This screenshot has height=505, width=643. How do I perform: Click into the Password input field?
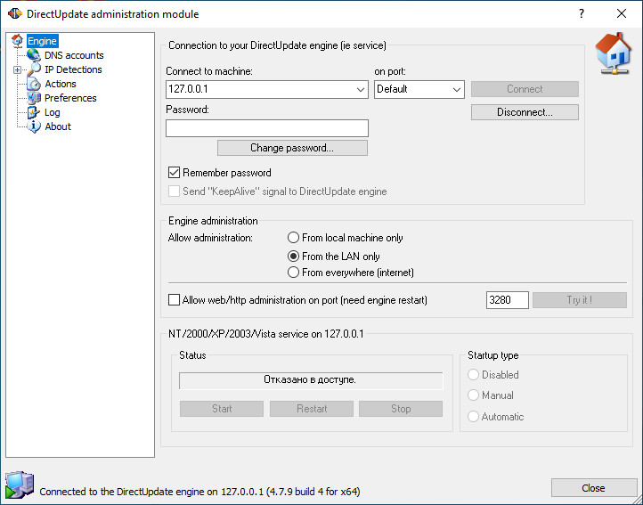[x=267, y=128]
